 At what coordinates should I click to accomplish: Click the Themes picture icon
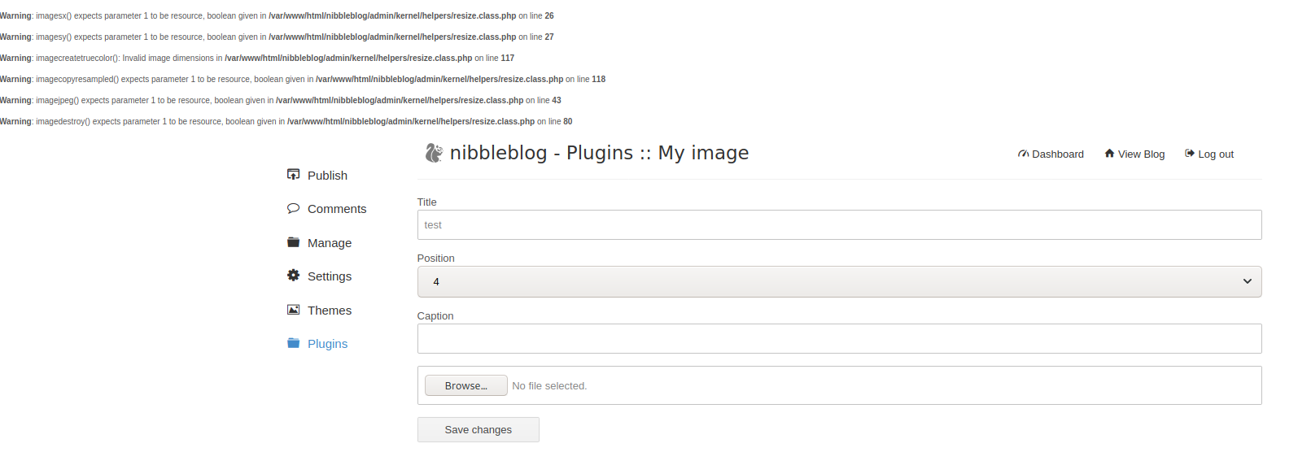point(293,310)
